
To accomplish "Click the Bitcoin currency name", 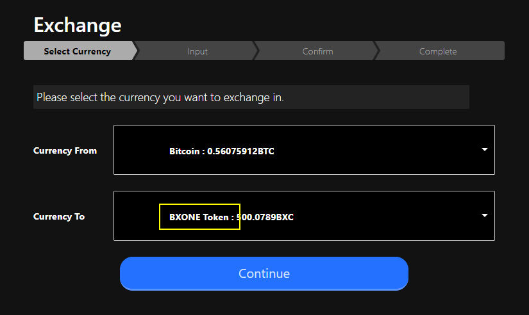I will [x=184, y=151].
